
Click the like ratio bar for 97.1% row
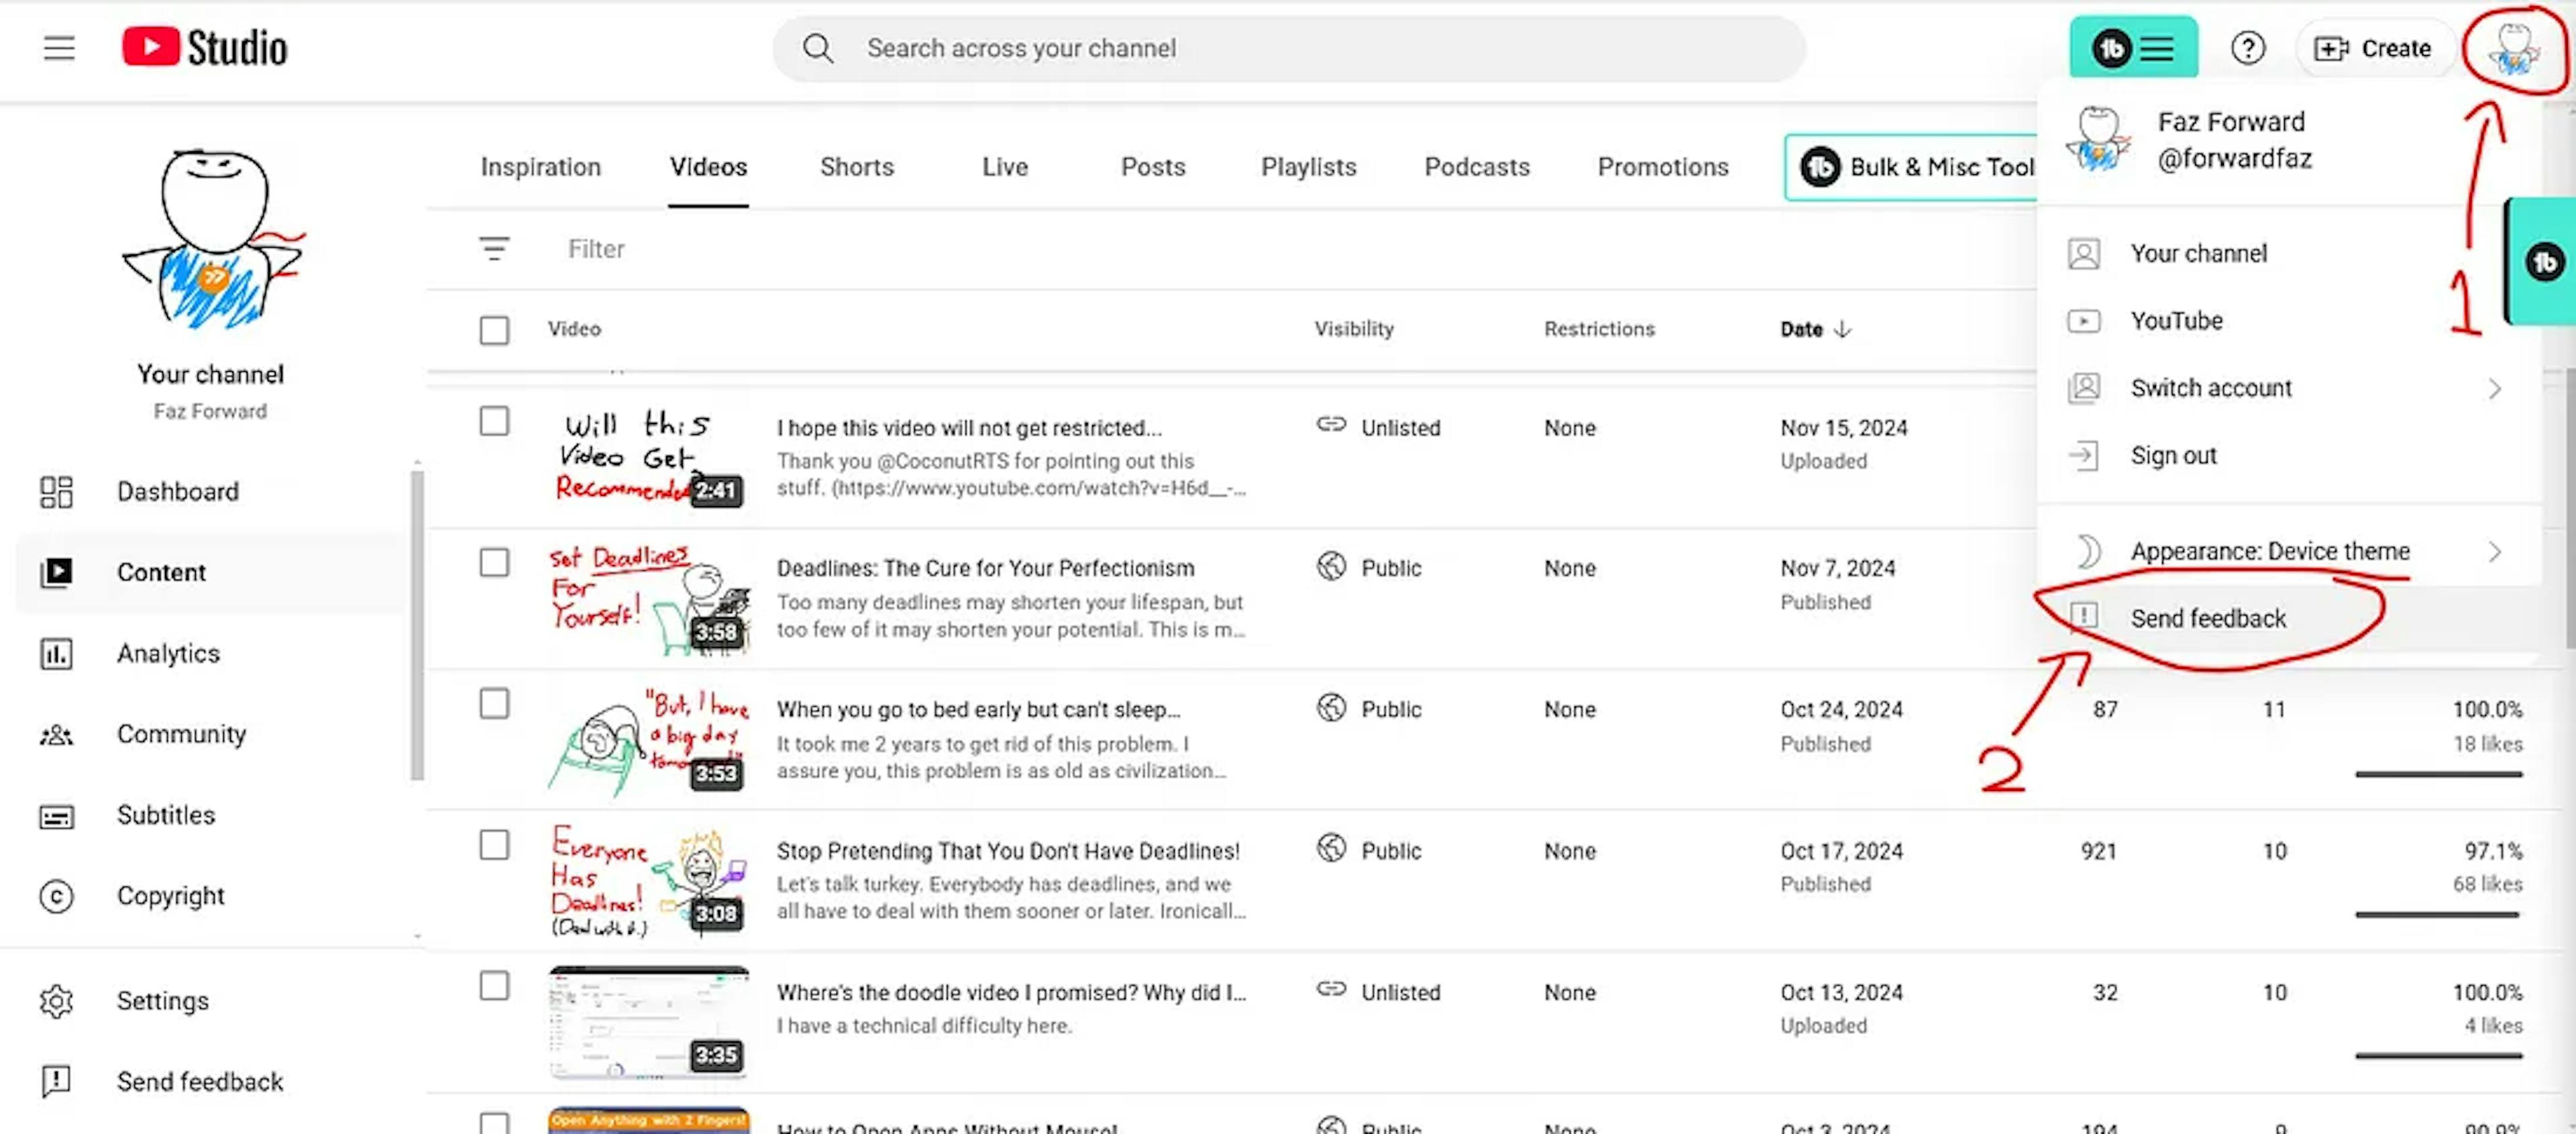(x=2438, y=914)
